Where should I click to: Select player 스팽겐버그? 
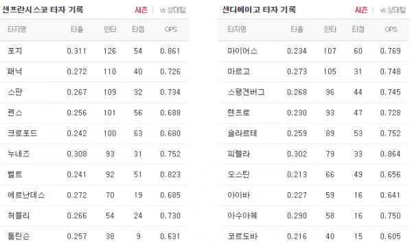point(313,92)
